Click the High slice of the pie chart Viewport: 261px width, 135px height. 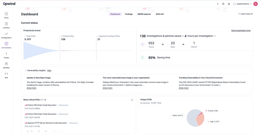[x=201, y=120]
